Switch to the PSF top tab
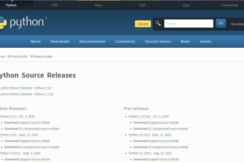The height and width of the screenshot is (163, 244). tap(55, 5)
